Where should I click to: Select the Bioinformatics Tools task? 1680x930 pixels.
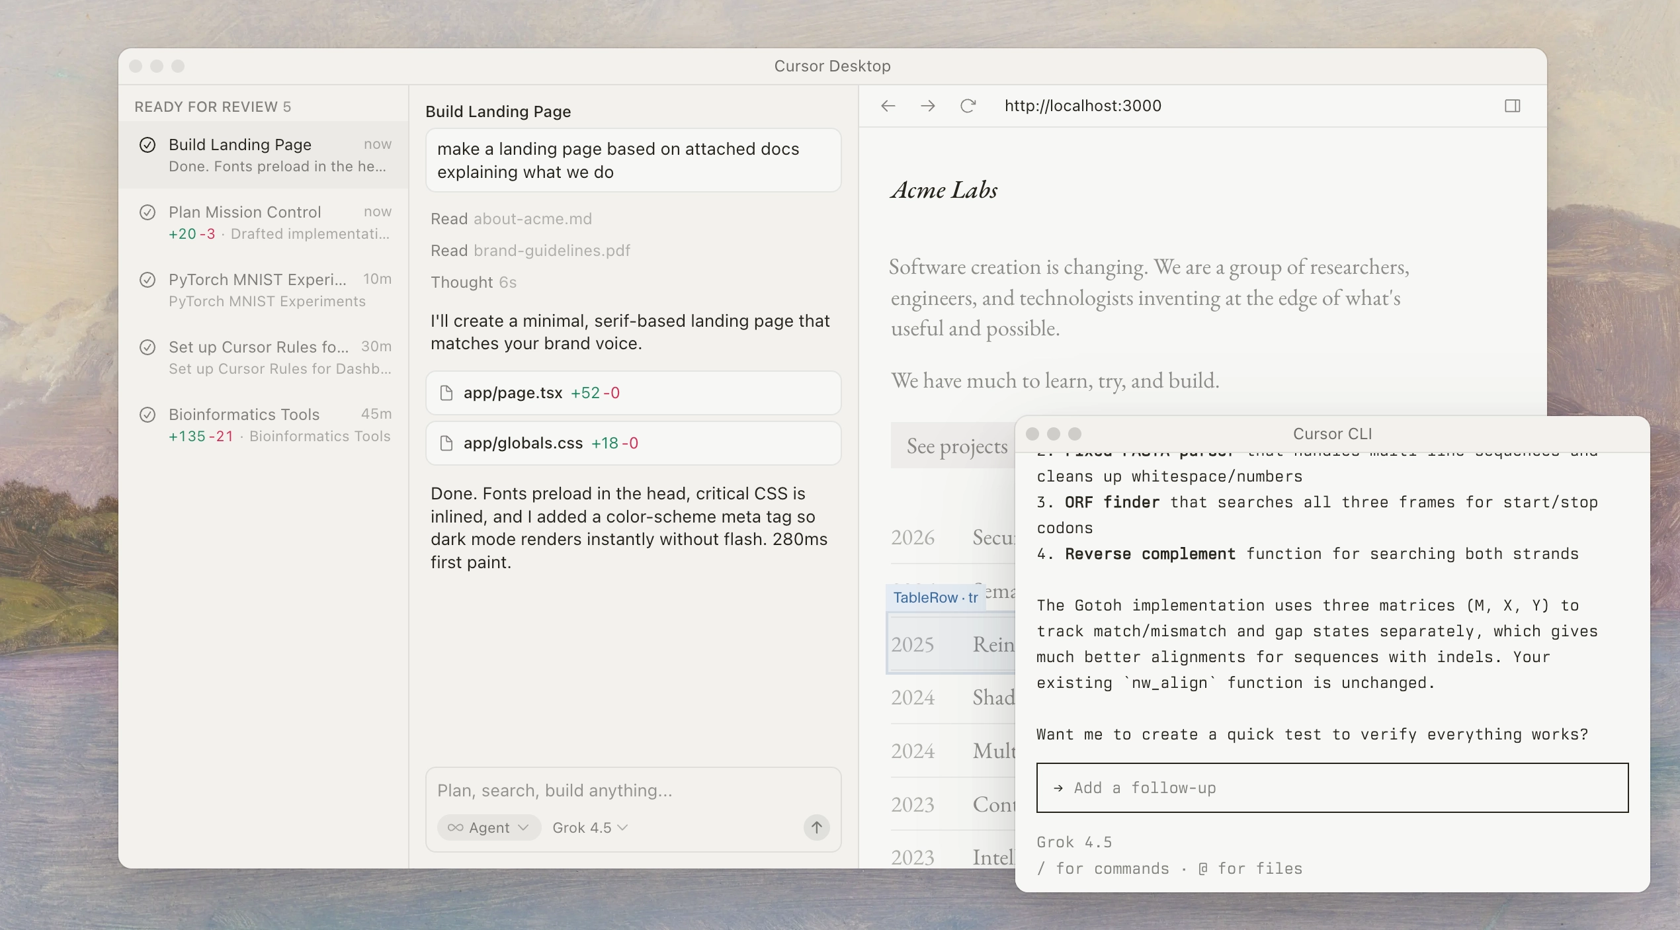coord(264,425)
